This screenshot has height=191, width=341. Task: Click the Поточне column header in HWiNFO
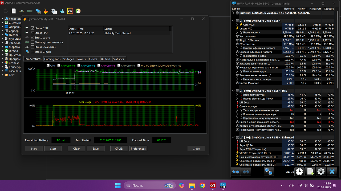coord(289,9)
